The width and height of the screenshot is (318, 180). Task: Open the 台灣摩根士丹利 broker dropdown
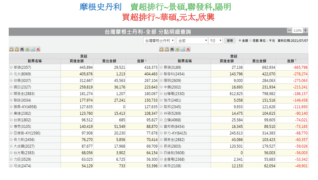(159, 40)
